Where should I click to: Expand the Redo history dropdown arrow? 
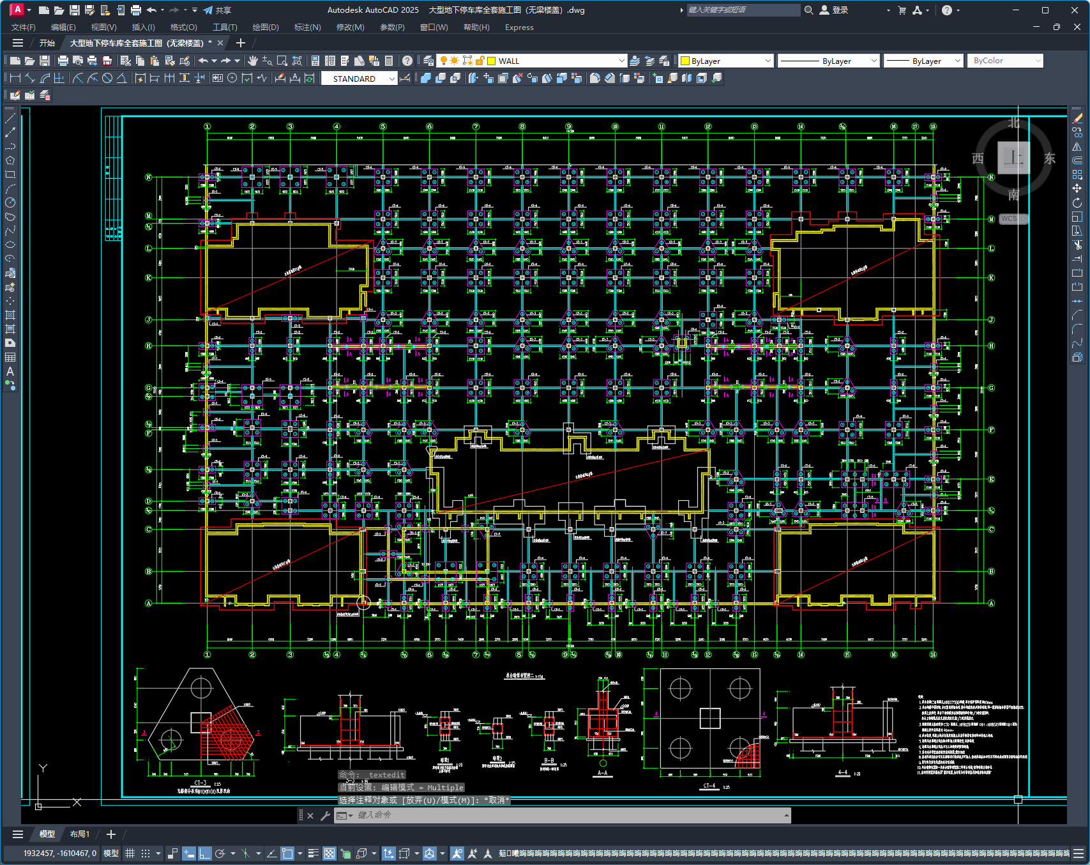[237, 61]
